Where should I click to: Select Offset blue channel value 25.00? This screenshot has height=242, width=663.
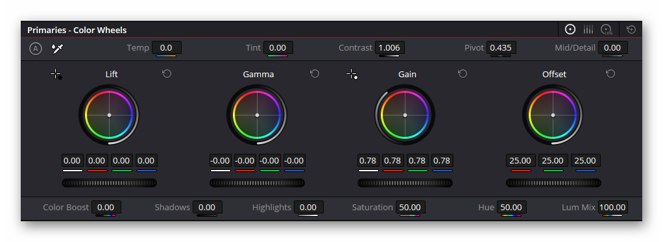tap(586, 161)
